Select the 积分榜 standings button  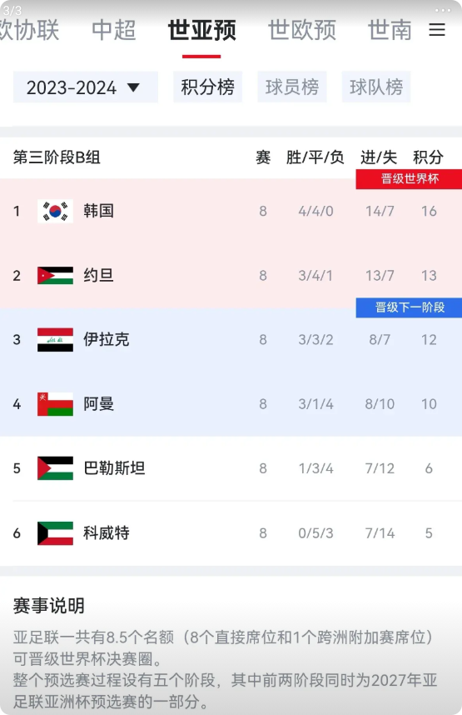pos(208,87)
